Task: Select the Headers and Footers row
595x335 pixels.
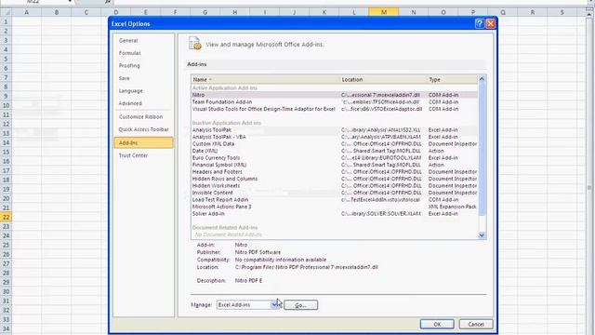Action: point(335,171)
